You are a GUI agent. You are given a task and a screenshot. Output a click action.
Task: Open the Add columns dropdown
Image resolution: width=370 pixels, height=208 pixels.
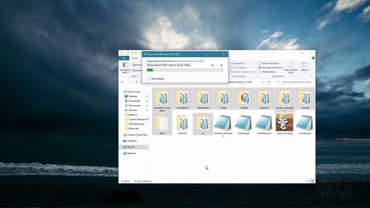(239, 68)
